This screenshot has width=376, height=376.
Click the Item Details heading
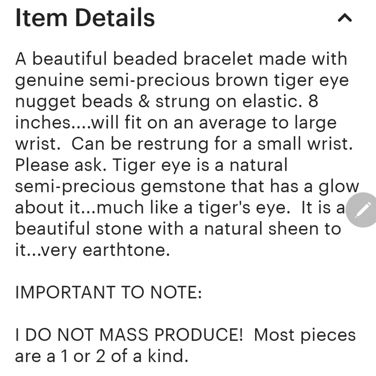85,18
